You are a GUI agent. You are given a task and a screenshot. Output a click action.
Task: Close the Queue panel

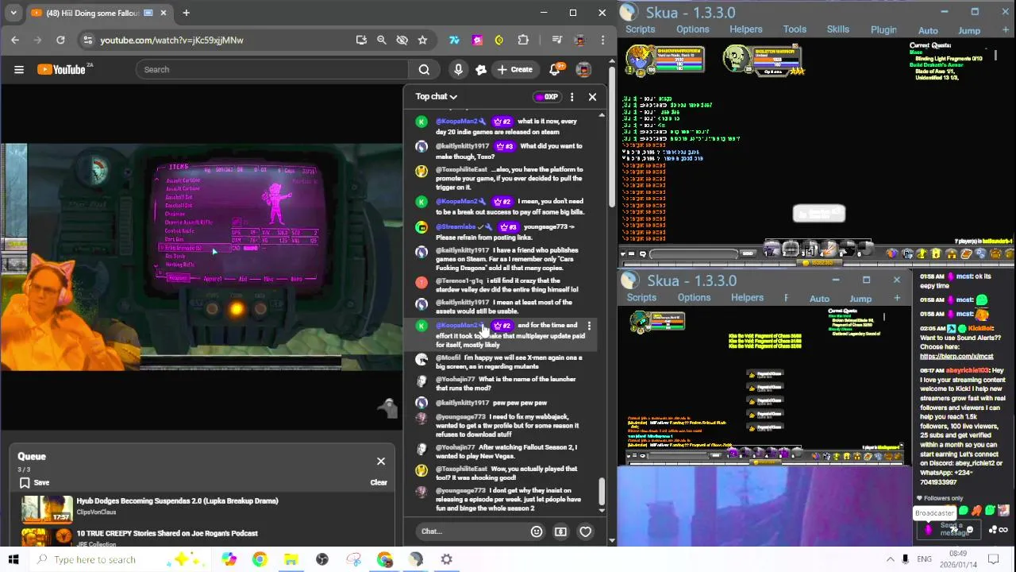click(x=381, y=461)
